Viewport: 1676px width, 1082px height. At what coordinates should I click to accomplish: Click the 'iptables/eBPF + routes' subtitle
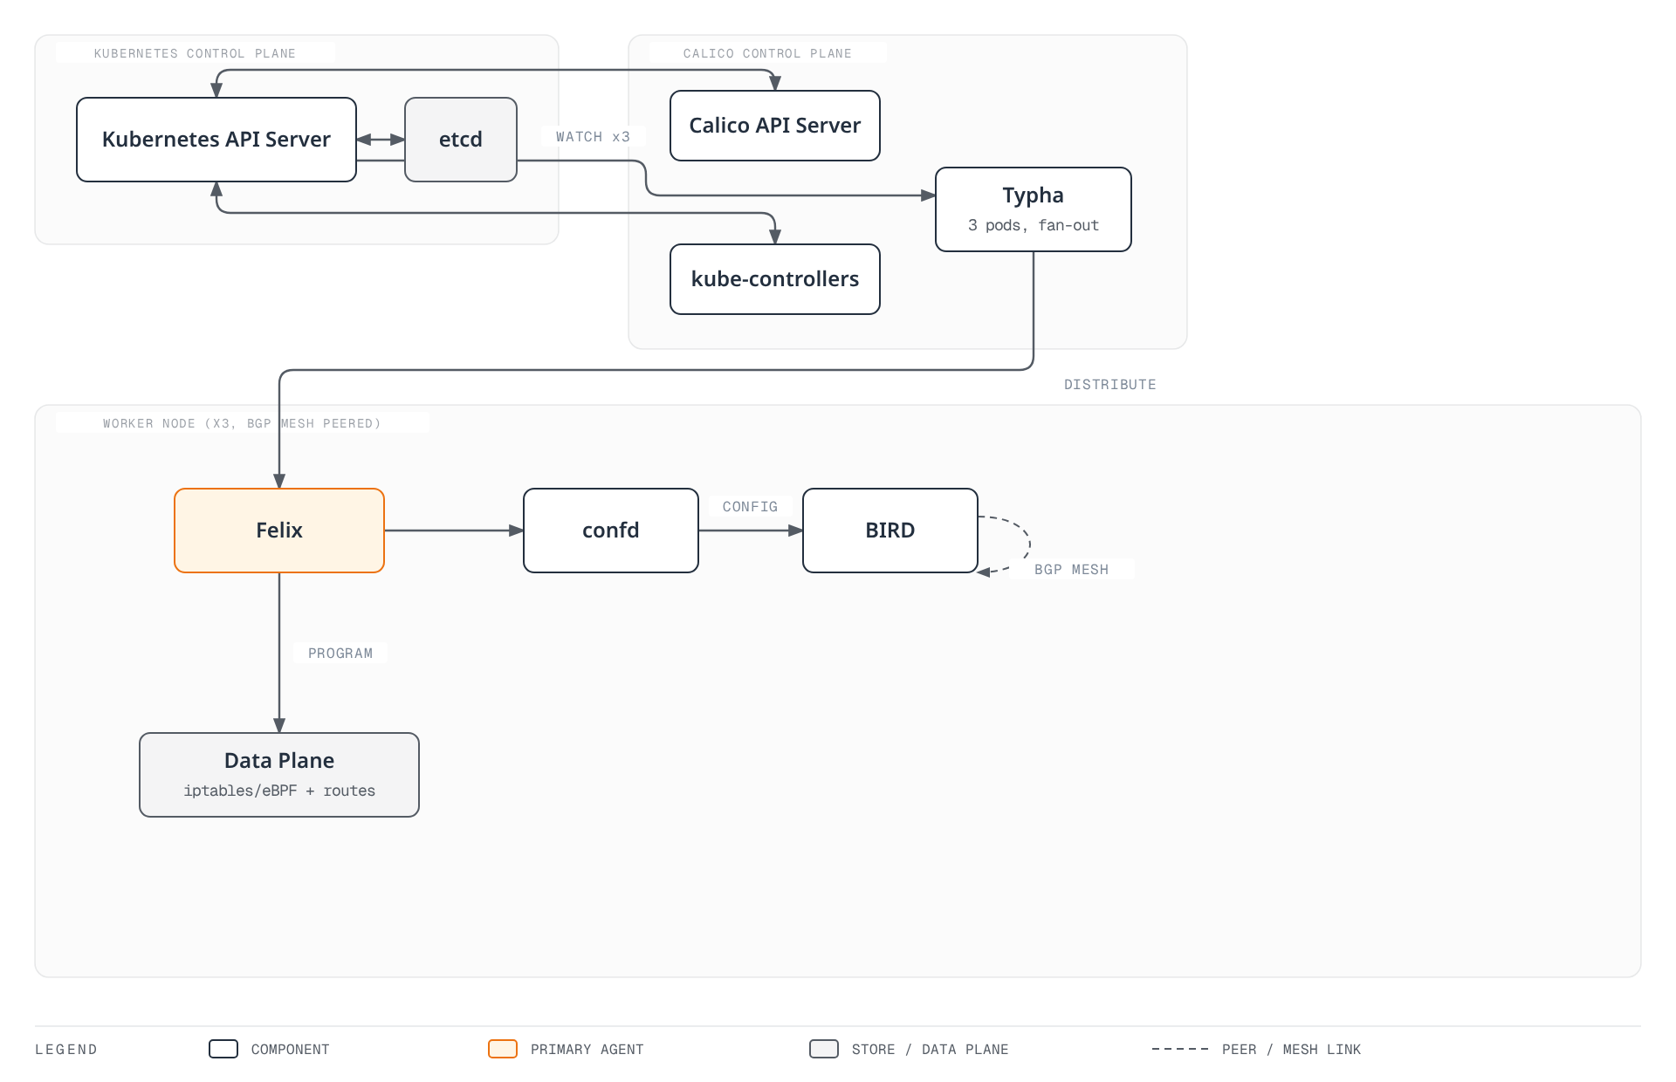[x=279, y=791]
